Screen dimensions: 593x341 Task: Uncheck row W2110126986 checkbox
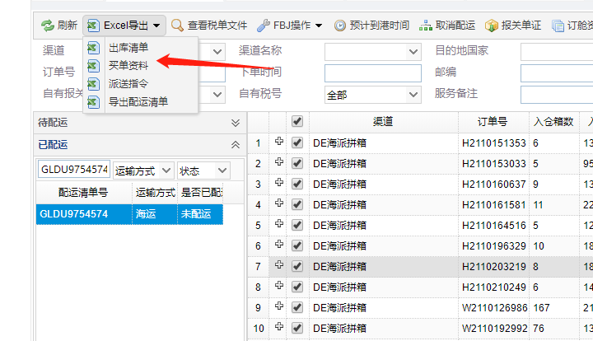coord(297,308)
